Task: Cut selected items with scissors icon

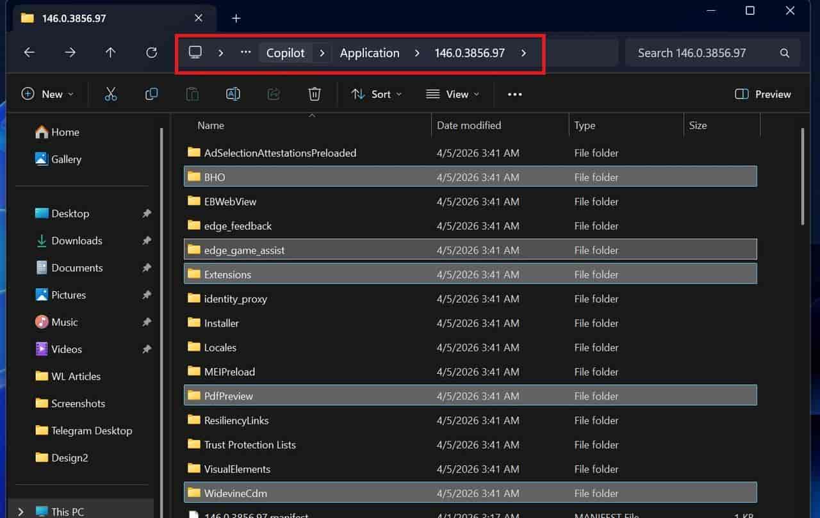Action: point(111,94)
